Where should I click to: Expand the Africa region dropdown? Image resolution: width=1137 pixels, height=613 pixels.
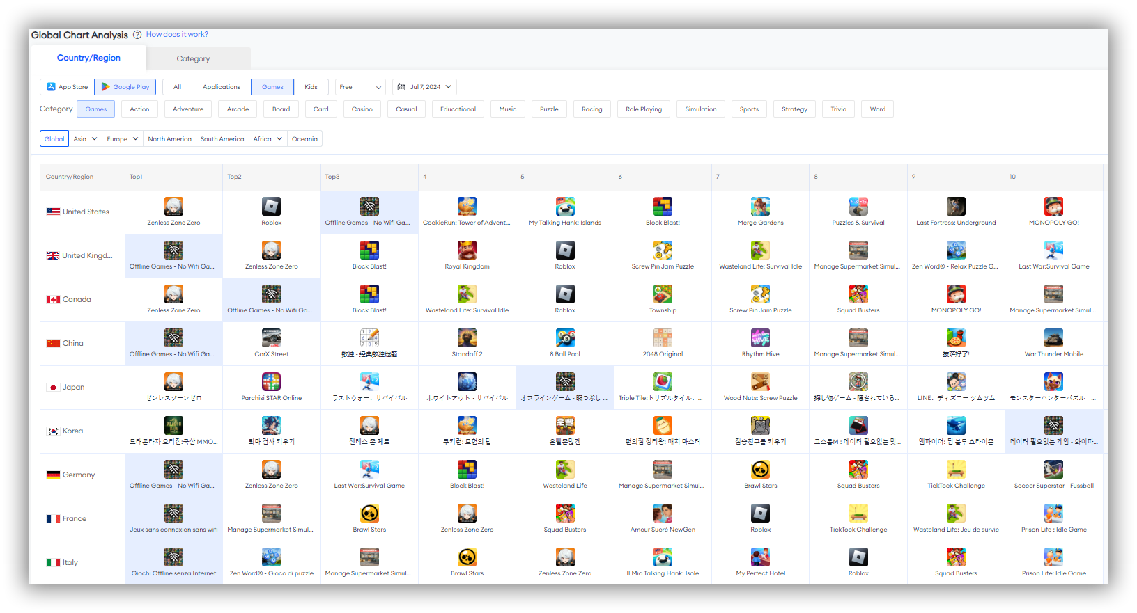tap(268, 139)
